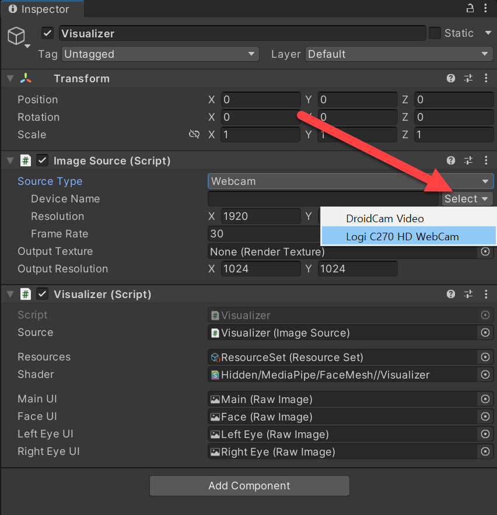Image resolution: width=497 pixels, height=515 pixels.
Task: Click the GameObject cube icon picker
Action: pyautogui.click(x=16, y=36)
